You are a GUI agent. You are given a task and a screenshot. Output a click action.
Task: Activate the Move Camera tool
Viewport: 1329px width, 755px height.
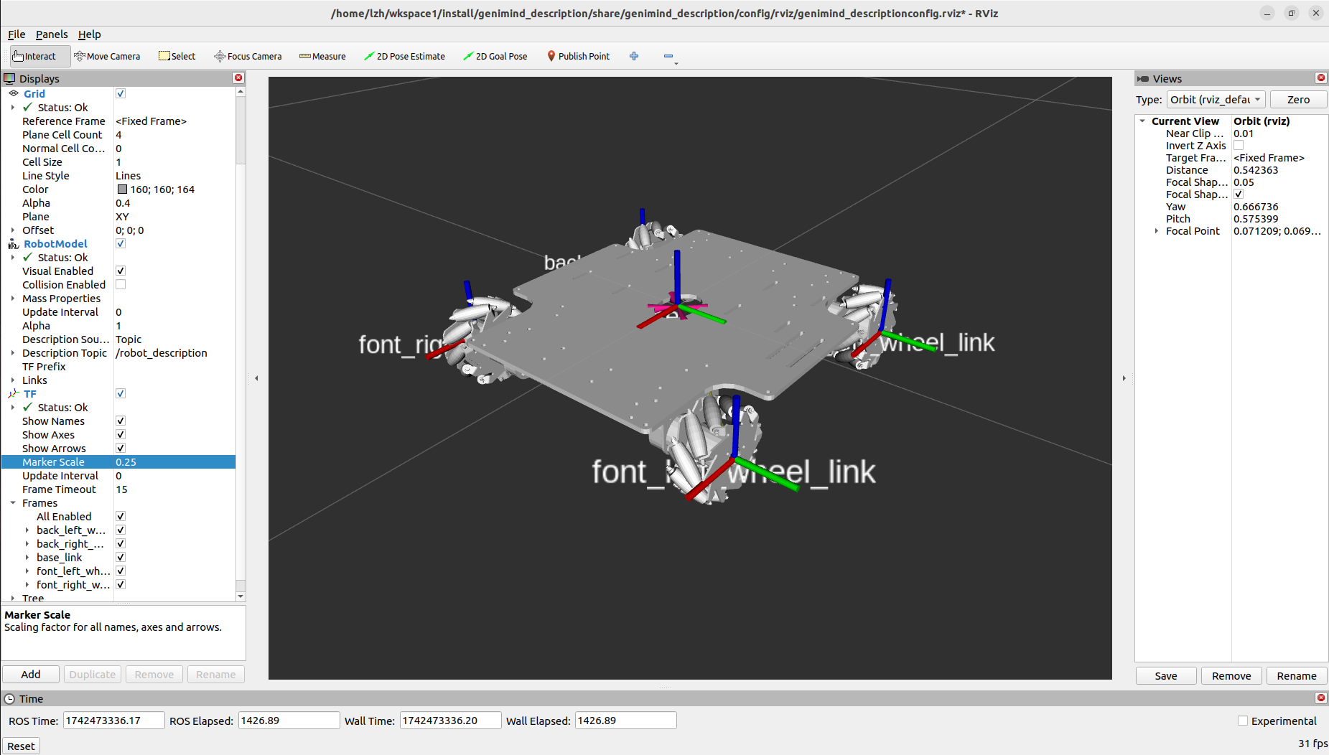[x=107, y=56]
